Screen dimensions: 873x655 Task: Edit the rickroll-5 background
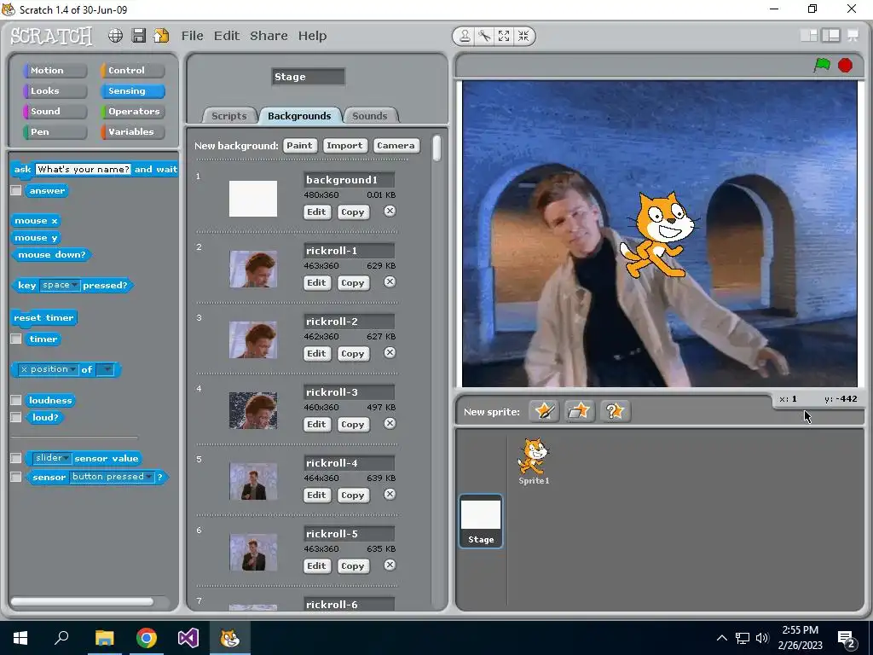pos(316,565)
